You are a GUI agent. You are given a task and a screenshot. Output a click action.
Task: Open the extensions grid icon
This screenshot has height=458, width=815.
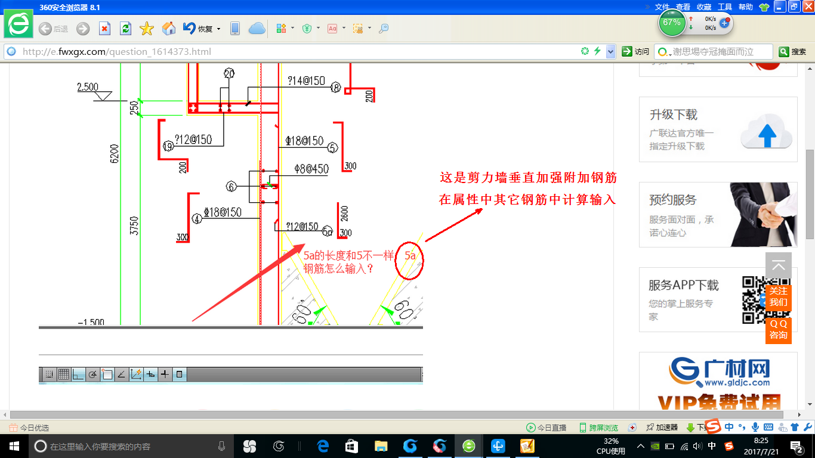tap(282, 29)
